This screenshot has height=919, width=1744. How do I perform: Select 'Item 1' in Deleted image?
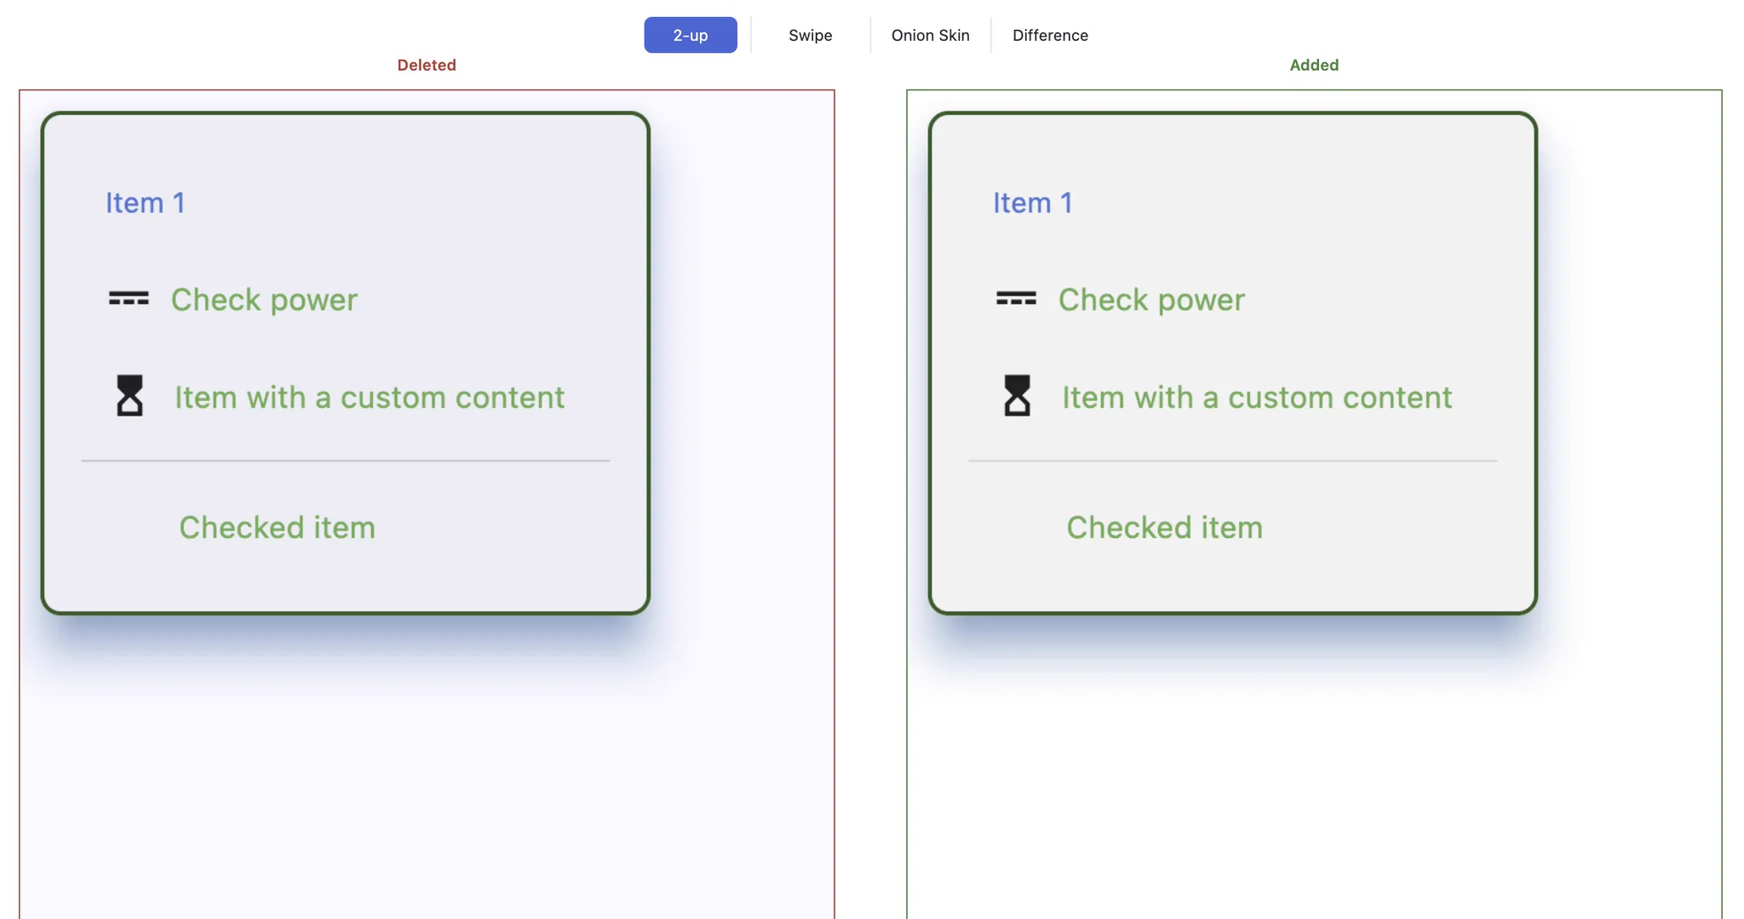click(146, 203)
